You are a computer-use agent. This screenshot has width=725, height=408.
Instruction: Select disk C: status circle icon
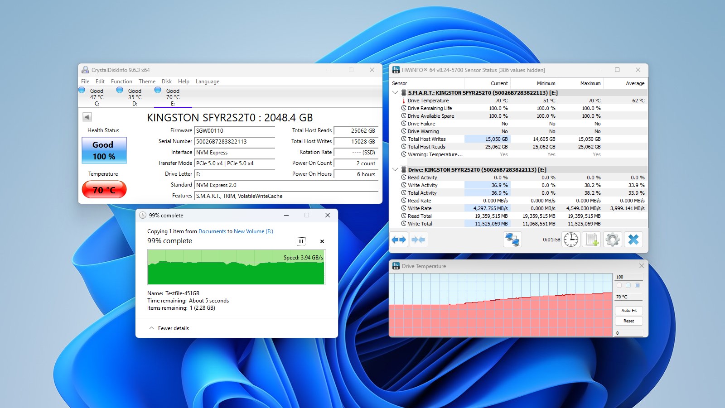[82, 90]
